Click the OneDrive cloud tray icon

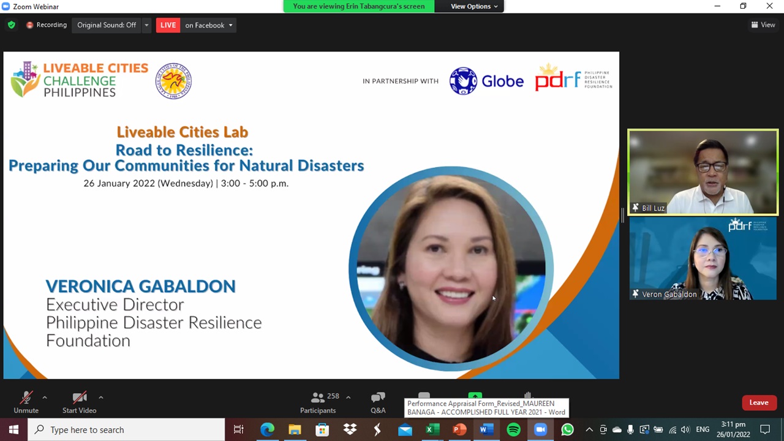pos(617,429)
